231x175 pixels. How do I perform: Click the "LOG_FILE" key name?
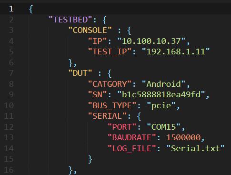point(132,148)
